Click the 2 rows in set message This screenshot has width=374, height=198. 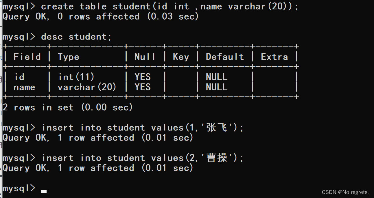68,107
